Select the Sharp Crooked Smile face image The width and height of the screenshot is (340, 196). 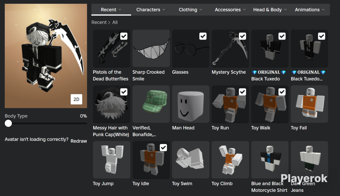click(151, 48)
